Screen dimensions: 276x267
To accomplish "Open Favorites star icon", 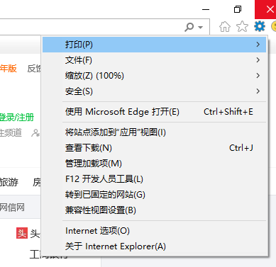I will click(x=242, y=26).
